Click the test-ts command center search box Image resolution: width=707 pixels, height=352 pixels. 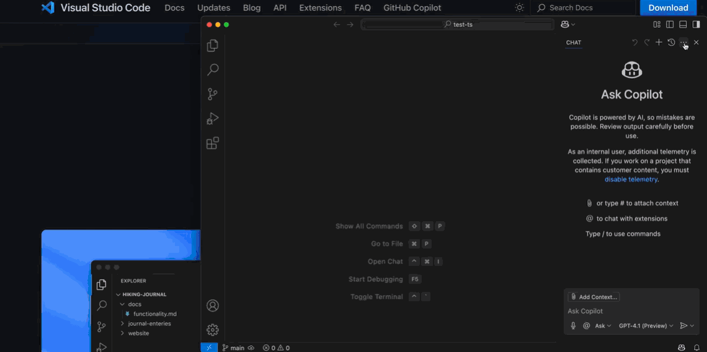(457, 24)
